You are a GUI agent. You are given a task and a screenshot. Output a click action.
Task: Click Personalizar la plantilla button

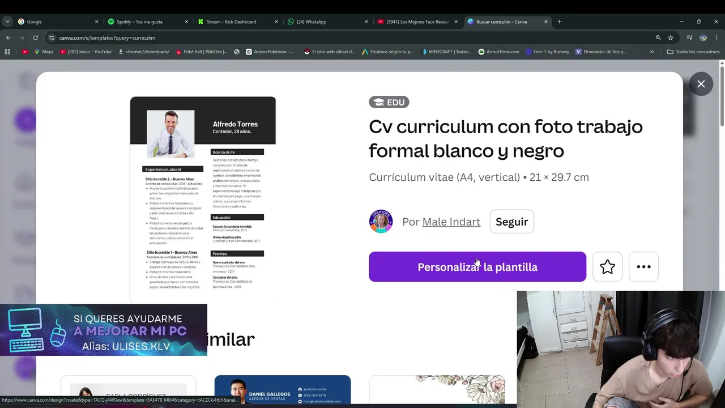pos(477,267)
